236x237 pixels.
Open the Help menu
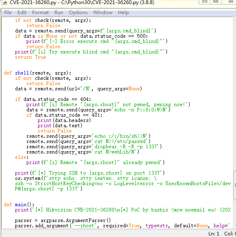(123, 13)
